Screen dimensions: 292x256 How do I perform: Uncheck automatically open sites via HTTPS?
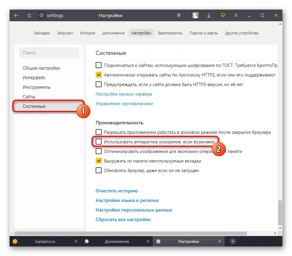coord(99,75)
